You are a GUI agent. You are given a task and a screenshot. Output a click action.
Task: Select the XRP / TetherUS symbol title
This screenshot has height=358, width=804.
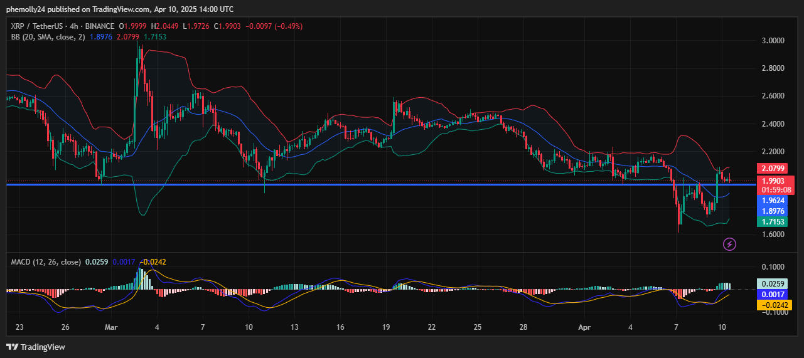39,26
